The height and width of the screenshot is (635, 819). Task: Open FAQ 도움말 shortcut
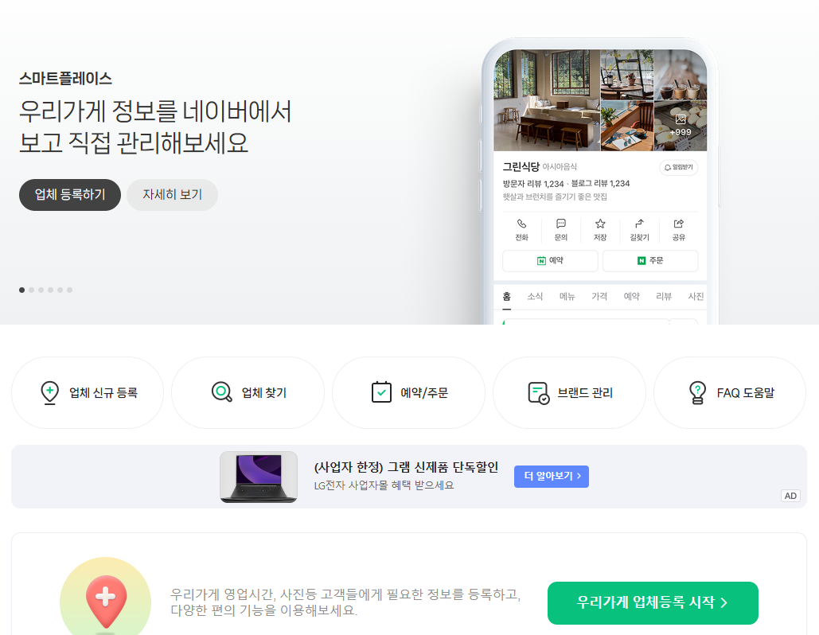point(730,393)
